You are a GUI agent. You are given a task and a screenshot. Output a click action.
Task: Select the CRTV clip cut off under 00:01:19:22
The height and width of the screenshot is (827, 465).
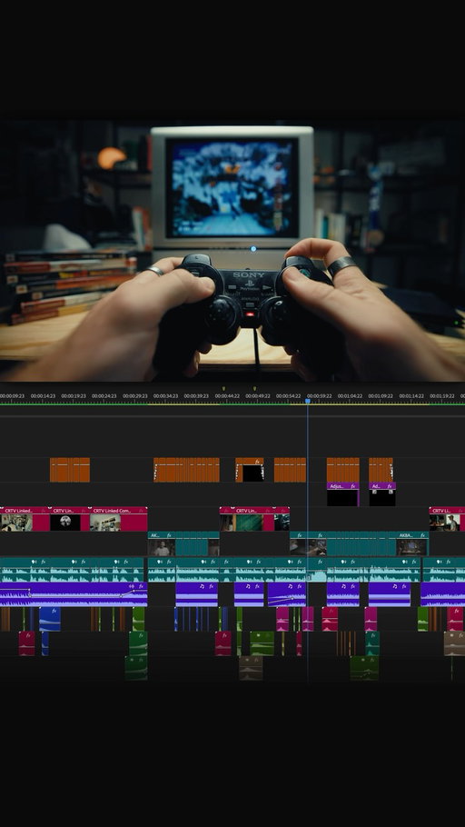pyautogui.click(x=447, y=519)
